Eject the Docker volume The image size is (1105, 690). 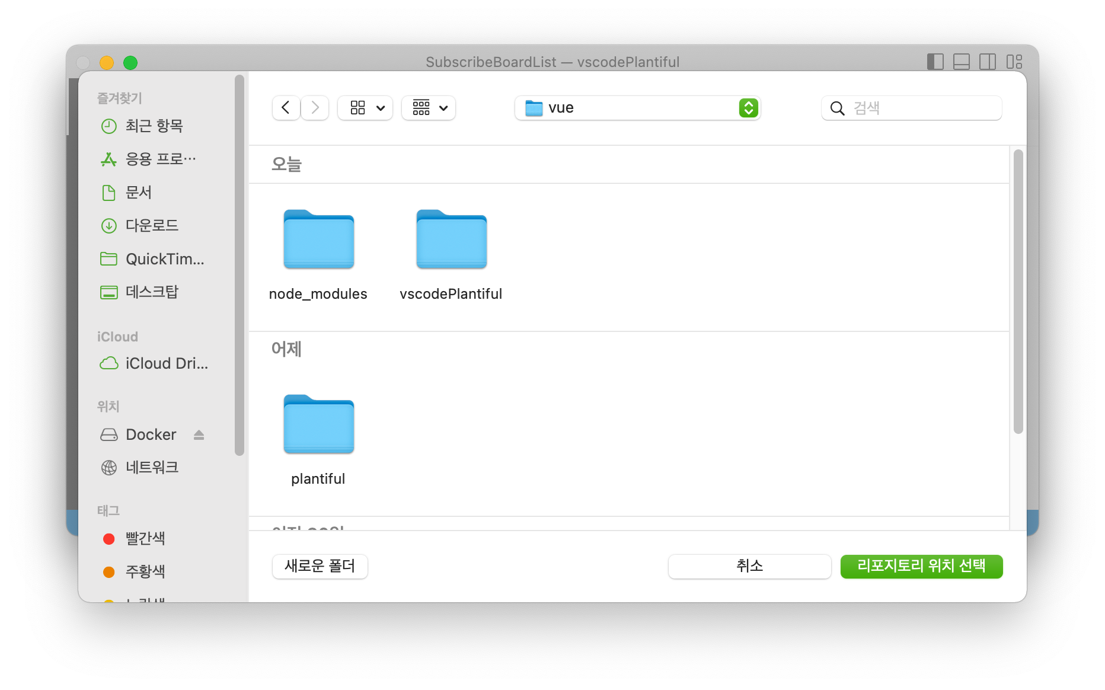pyautogui.click(x=199, y=435)
